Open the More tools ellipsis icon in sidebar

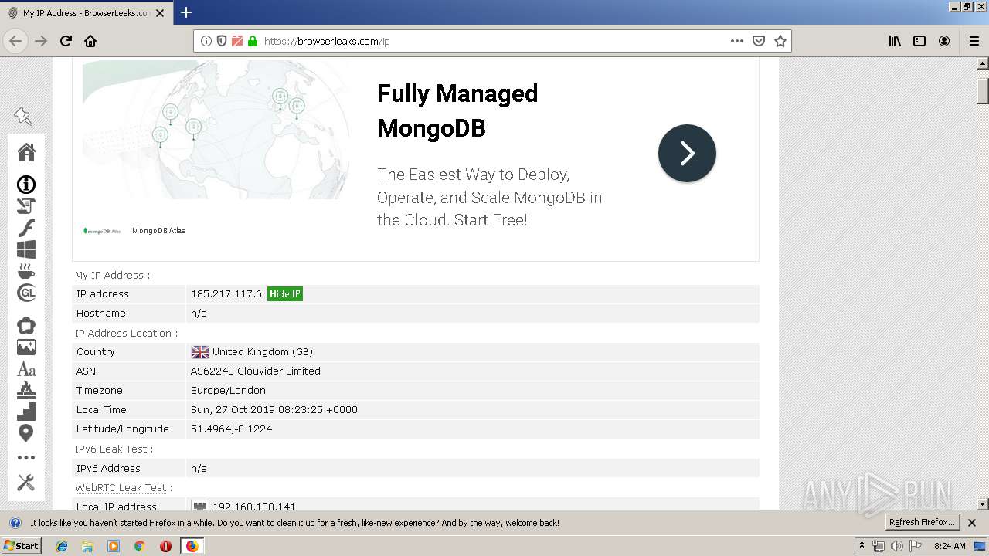point(26,458)
